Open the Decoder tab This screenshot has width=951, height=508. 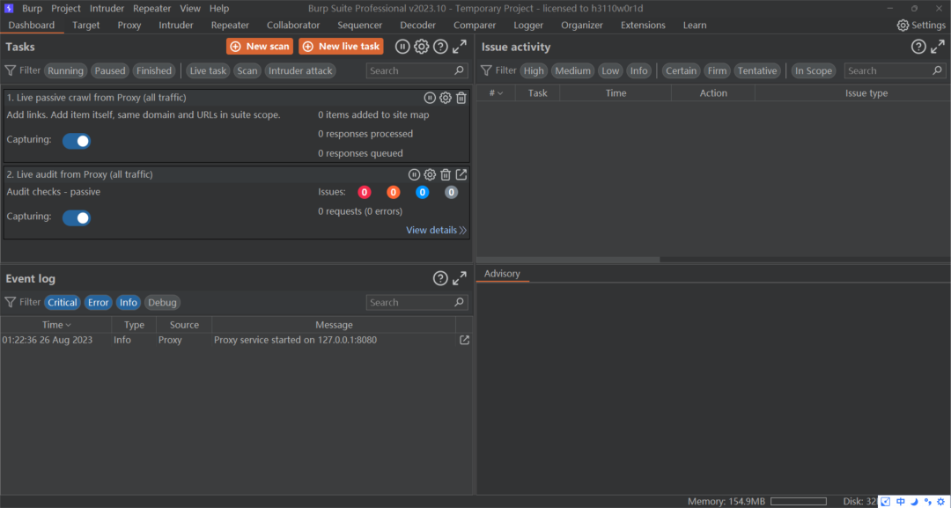(418, 25)
